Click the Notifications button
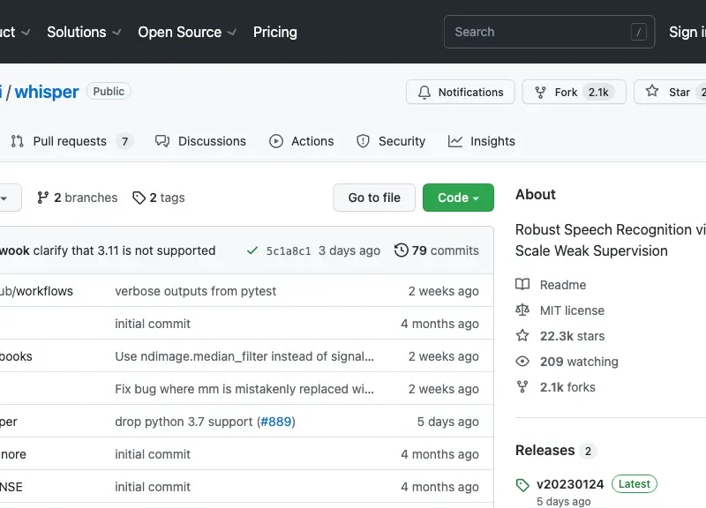The width and height of the screenshot is (706, 508). point(460,92)
